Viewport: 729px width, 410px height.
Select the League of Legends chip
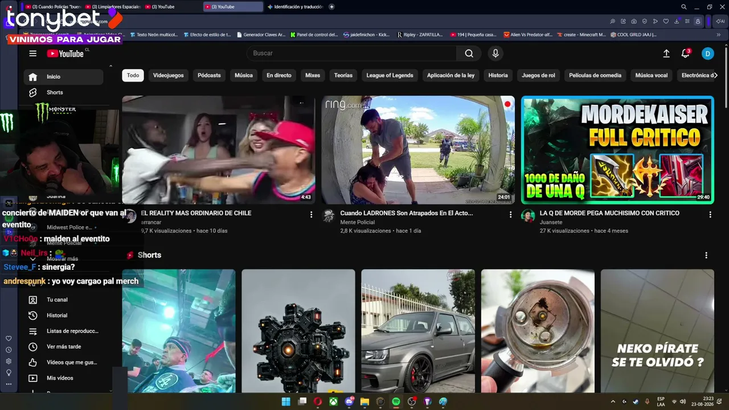click(390, 75)
